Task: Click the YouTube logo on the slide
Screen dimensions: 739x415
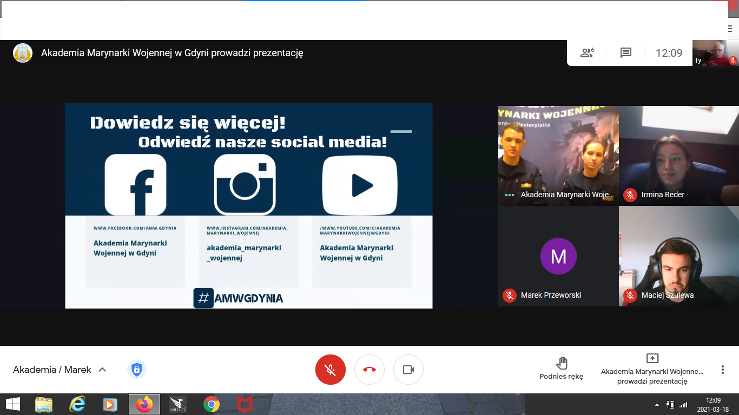Action: [x=360, y=185]
